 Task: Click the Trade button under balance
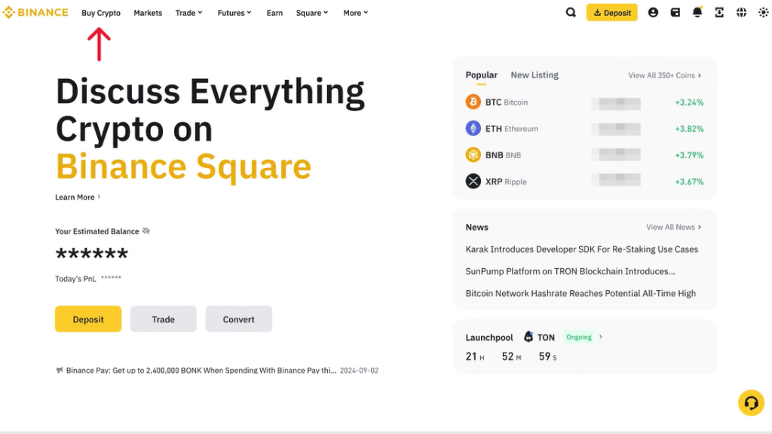(x=163, y=319)
